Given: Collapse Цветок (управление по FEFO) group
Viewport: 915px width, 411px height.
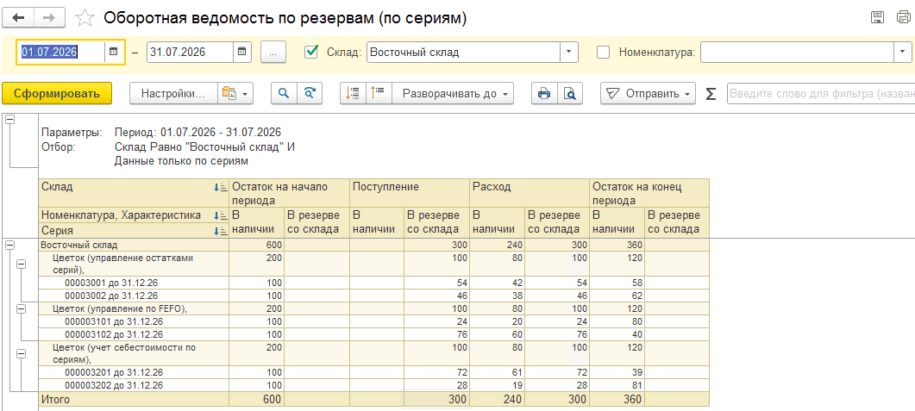Looking at the screenshot, I should click(x=22, y=309).
